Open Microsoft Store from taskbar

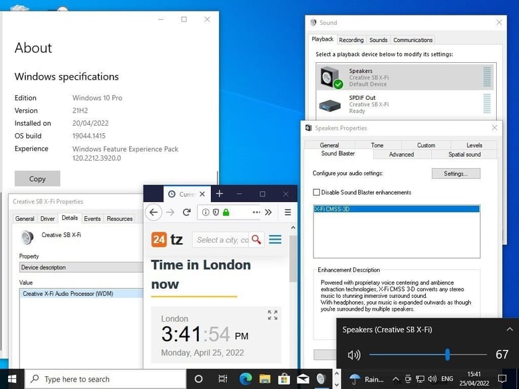(x=284, y=379)
